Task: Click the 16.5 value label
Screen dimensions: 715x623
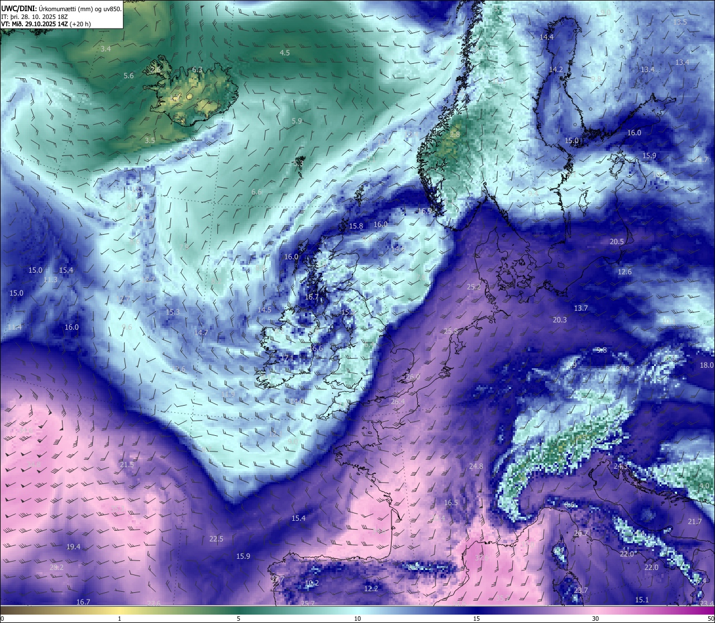Action: [451, 503]
